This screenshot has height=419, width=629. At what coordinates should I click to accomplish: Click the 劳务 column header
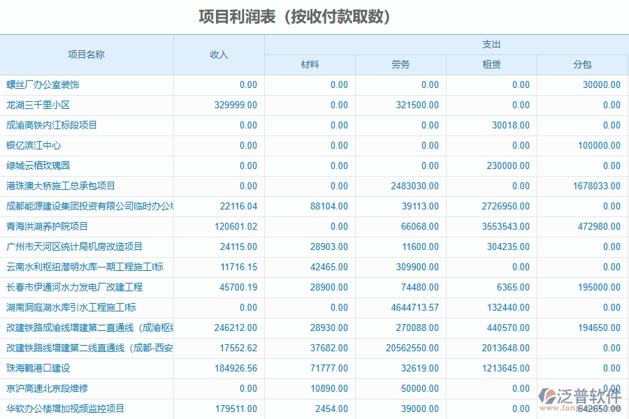point(400,65)
